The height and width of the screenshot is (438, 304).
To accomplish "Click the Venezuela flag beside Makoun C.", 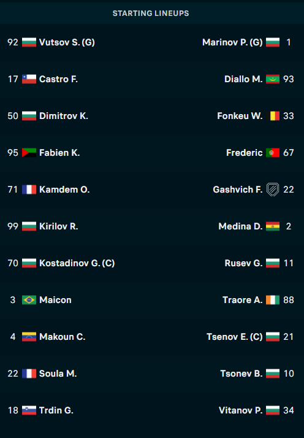I will [29, 337].
